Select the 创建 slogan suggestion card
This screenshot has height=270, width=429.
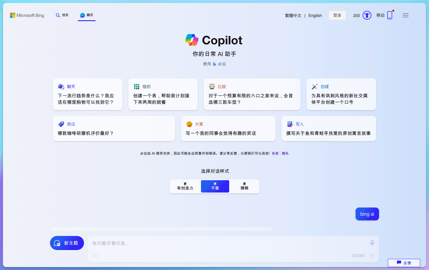click(341, 94)
